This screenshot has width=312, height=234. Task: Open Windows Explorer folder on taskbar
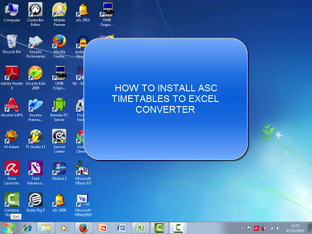[45, 228]
